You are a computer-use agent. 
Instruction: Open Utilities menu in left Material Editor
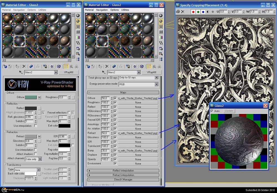click(x=42, y=10)
